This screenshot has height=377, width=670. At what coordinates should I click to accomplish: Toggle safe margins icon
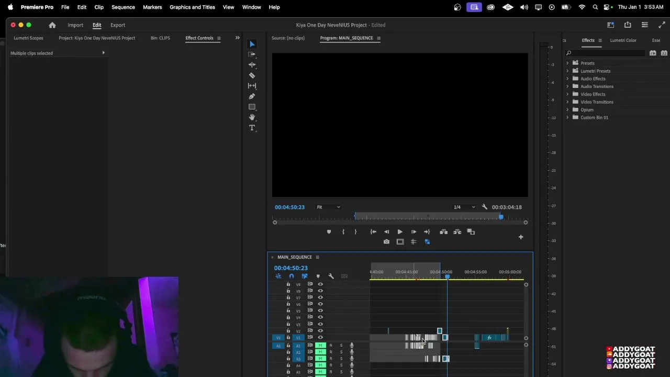point(400,242)
